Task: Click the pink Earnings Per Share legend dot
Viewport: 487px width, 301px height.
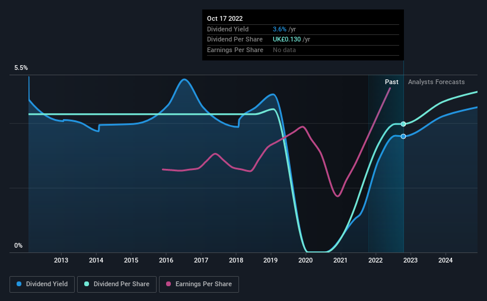Action: (x=168, y=284)
